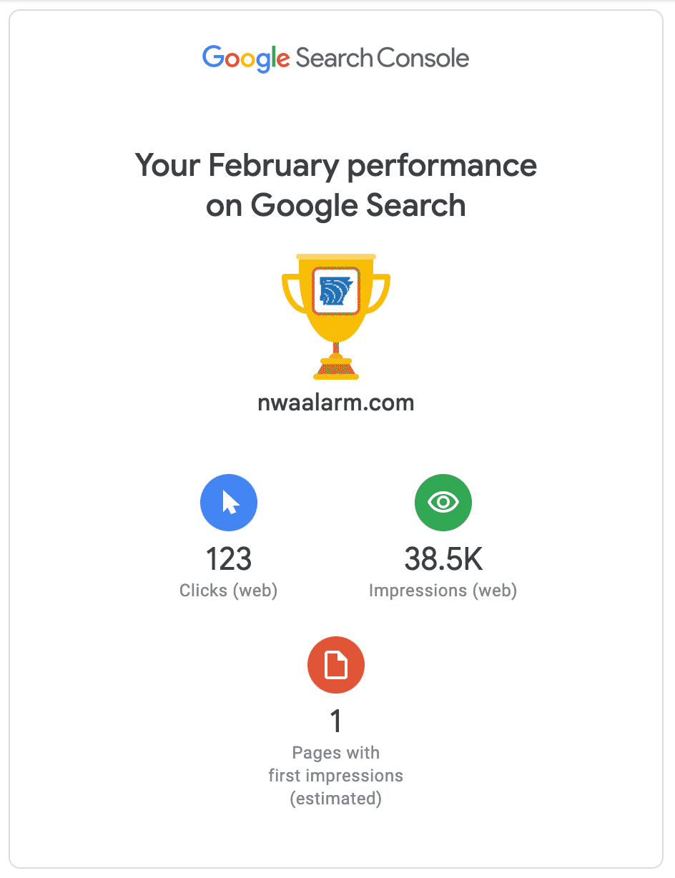Image resolution: width=675 pixels, height=878 pixels.
Task: Click the "Clicks (web)" label
Action: 229,591
